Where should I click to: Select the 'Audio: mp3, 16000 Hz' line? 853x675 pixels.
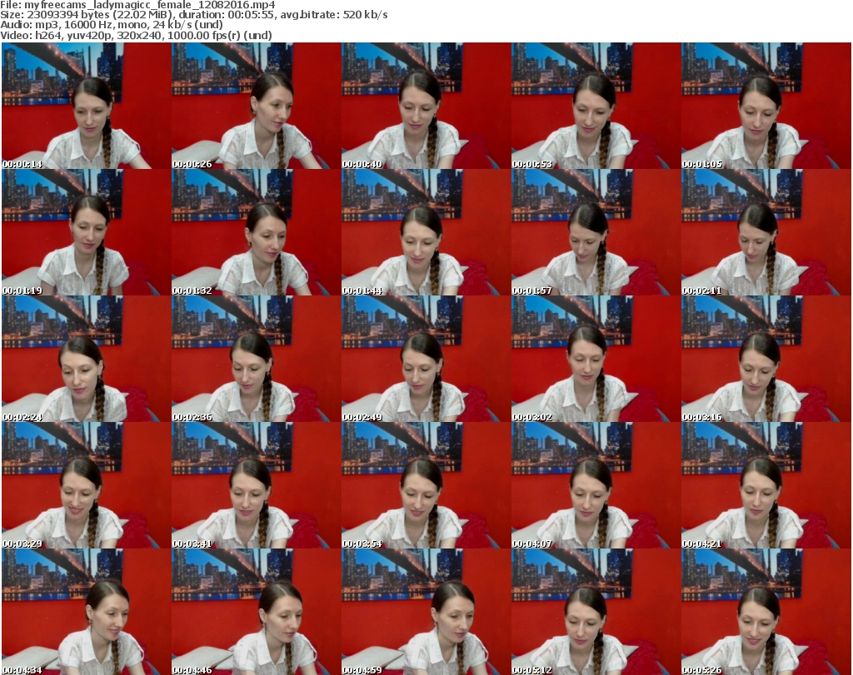[112, 25]
